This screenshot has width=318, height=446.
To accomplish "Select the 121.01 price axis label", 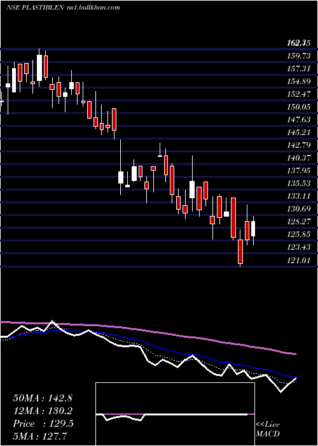I will (299, 259).
